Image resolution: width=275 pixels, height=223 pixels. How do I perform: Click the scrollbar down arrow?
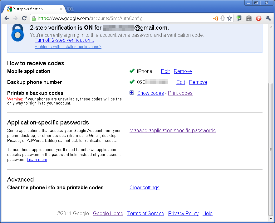[271, 219]
